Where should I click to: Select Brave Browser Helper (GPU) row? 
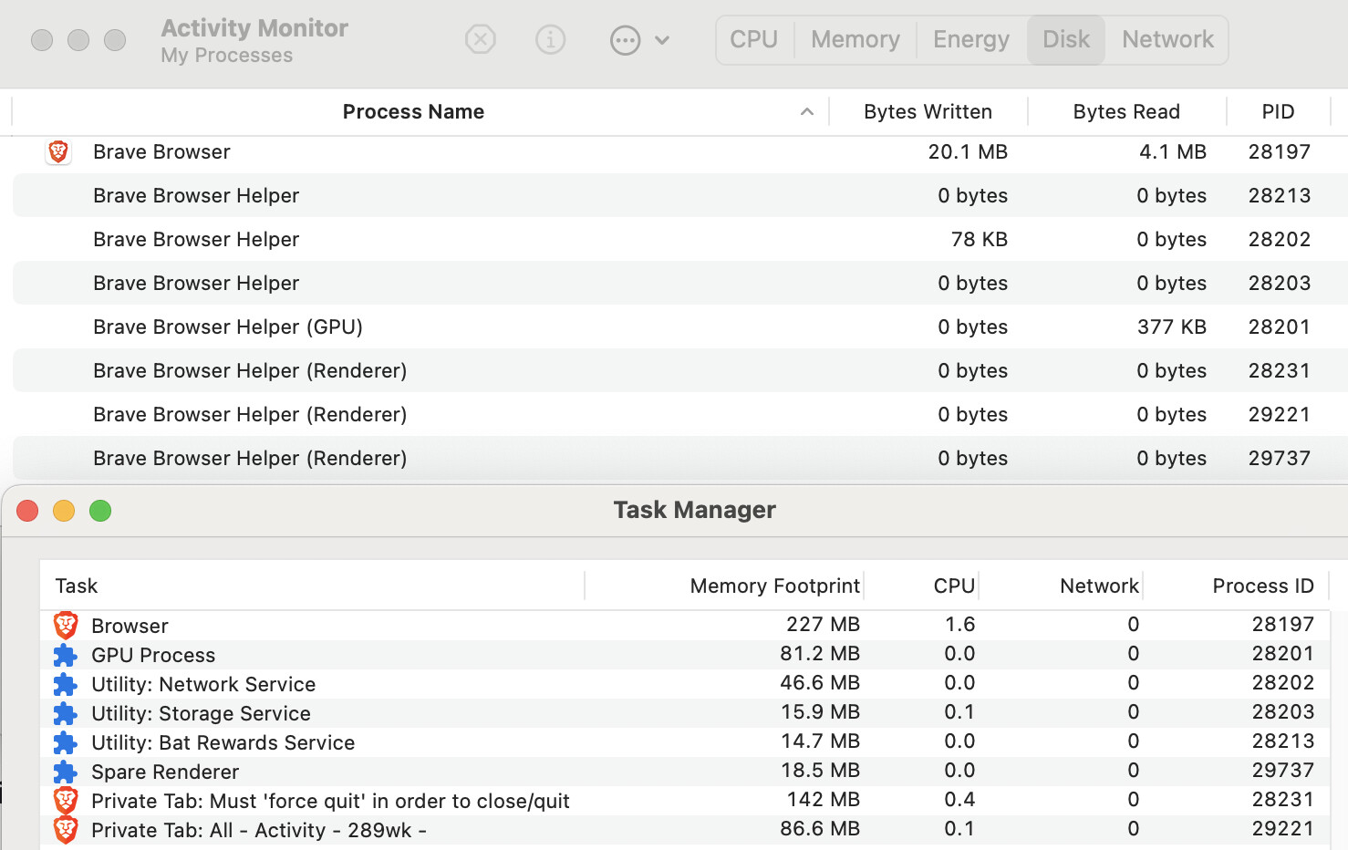coord(679,327)
